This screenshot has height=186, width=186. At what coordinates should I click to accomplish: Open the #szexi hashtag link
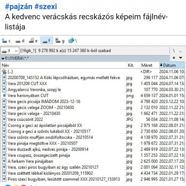[46, 7]
